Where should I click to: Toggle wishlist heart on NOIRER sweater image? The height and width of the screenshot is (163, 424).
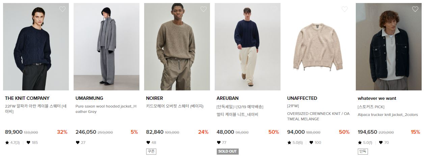[204, 9]
